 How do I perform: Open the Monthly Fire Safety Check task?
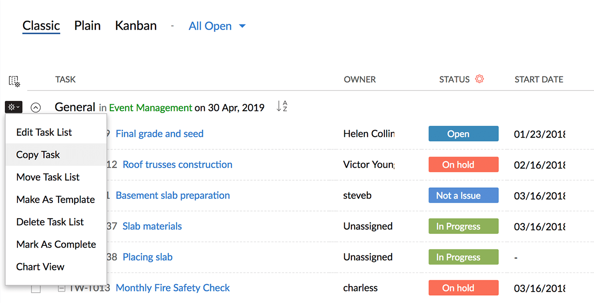(x=173, y=288)
